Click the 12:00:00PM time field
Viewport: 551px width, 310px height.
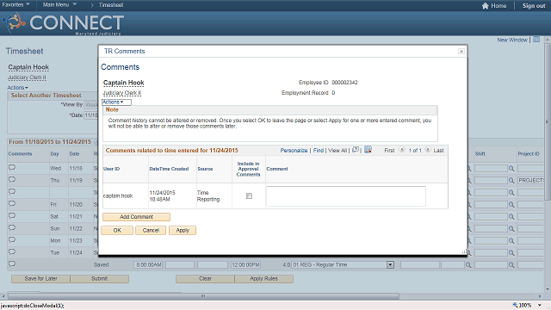(245, 265)
